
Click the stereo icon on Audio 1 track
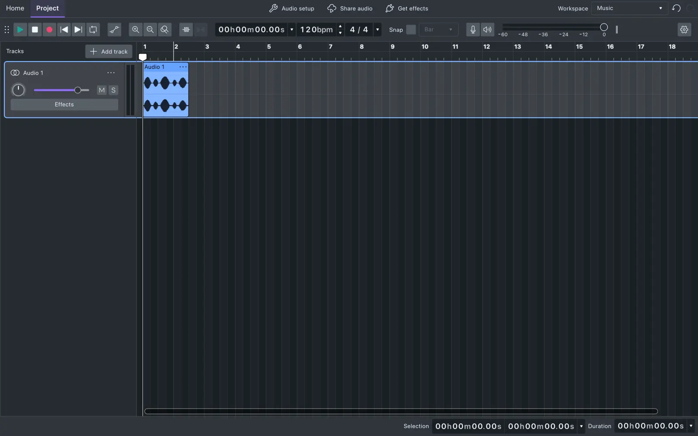pyautogui.click(x=15, y=73)
